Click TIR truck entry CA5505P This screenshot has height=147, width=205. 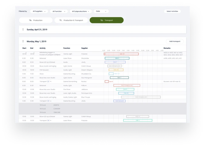[x=57, y=109]
